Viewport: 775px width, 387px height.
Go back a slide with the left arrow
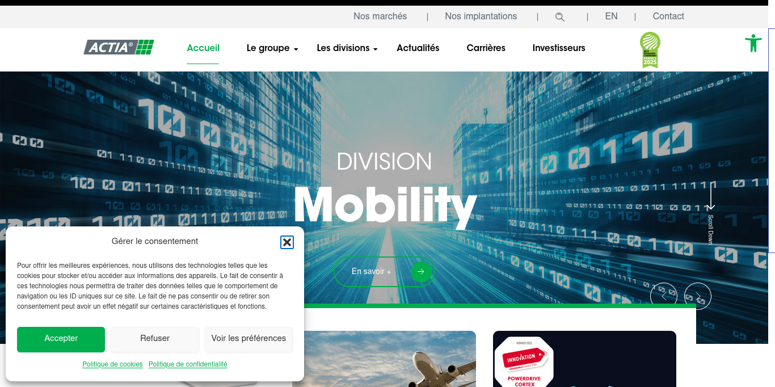click(664, 296)
